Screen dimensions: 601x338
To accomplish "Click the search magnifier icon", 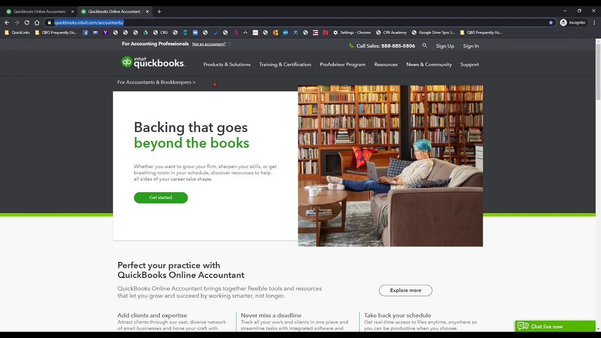I will pos(425,46).
